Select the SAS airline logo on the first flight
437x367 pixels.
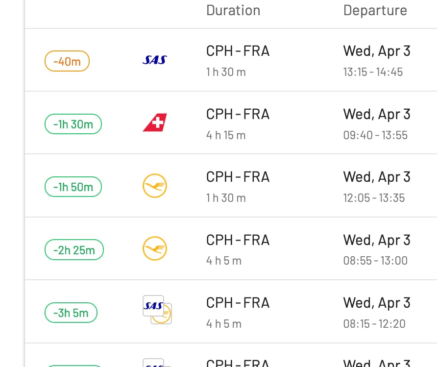(x=154, y=60)
